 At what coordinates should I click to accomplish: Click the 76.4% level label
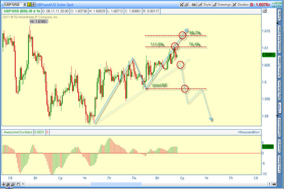coord(194,44)
